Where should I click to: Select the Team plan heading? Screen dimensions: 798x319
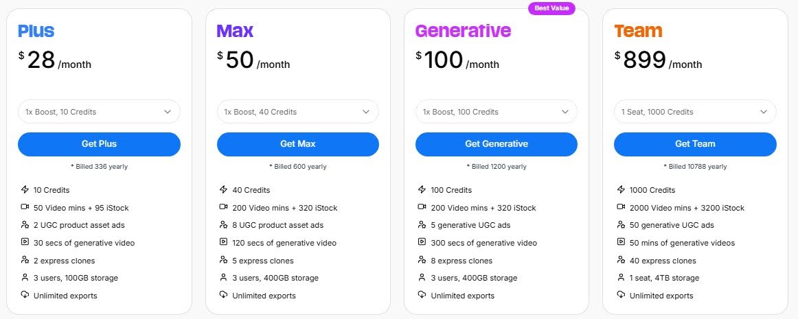point(638,31)
